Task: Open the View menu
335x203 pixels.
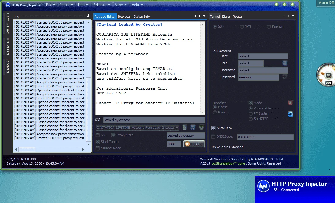Action: (121, 5)
